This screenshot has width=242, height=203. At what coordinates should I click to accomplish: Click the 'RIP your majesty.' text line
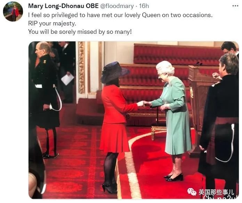pyautogui.click(x=52, y=23)
